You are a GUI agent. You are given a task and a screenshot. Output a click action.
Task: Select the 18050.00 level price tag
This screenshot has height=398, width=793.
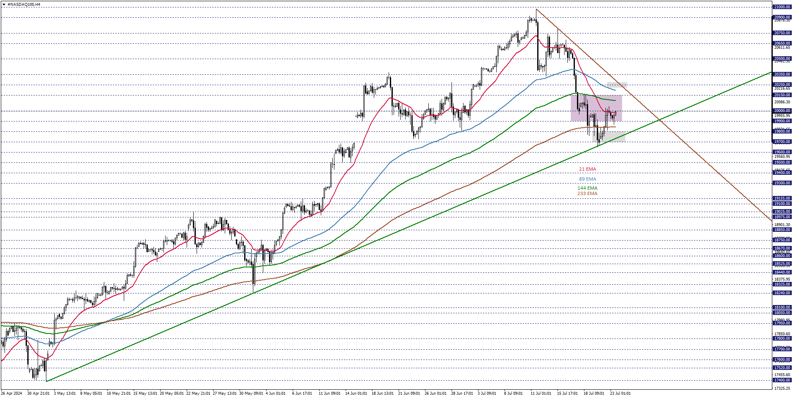782,313
